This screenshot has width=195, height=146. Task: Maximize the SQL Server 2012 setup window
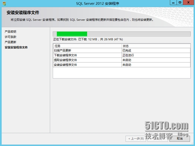click(180, 2)
